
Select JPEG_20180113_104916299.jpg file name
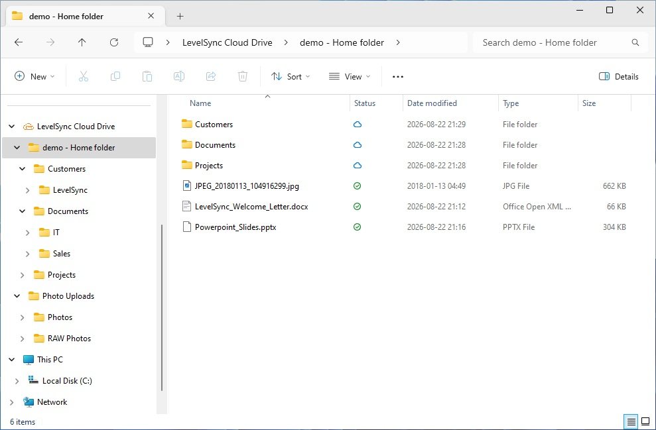click(x=247, y=186)
